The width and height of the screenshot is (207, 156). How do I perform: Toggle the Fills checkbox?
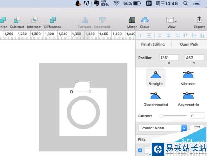[x=140, y=150]
